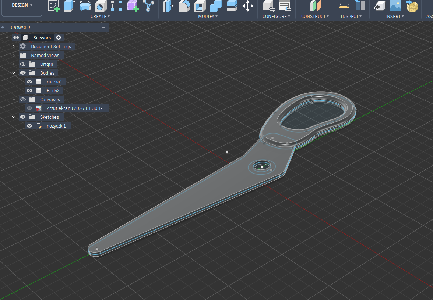Open the INSPECT menu

(351, 16)
